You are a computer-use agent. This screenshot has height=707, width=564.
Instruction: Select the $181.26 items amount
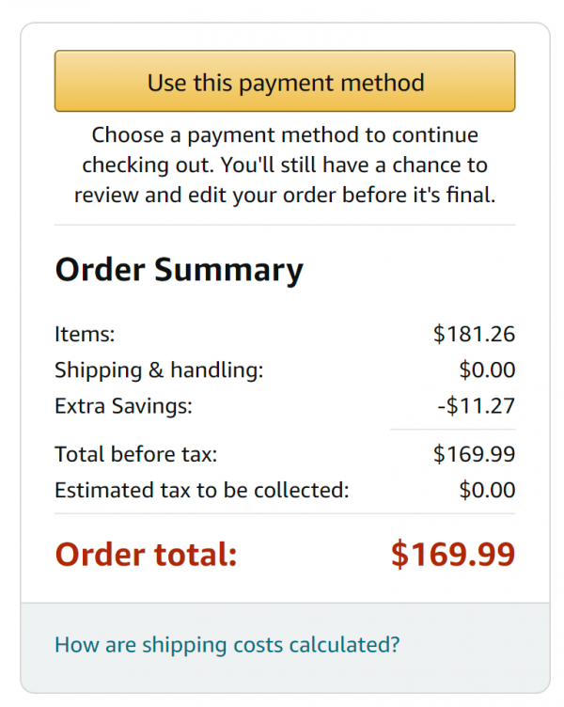(x=474, y=334)
